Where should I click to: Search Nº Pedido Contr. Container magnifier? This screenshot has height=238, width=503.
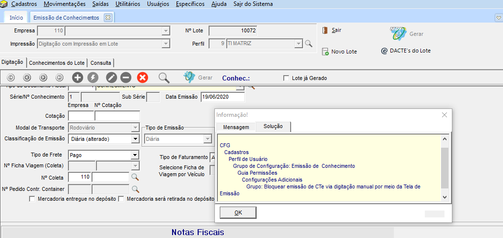(135, 189)
